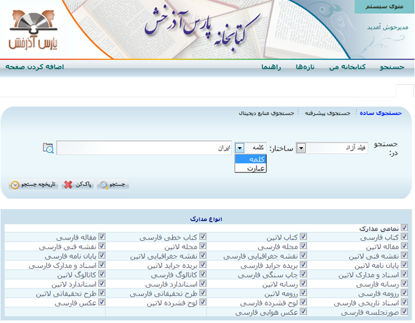The height and width of the screenshot is (323, 415).
Task: Toggle عکس هوایی فارسی checkbox
Action: 303,311
